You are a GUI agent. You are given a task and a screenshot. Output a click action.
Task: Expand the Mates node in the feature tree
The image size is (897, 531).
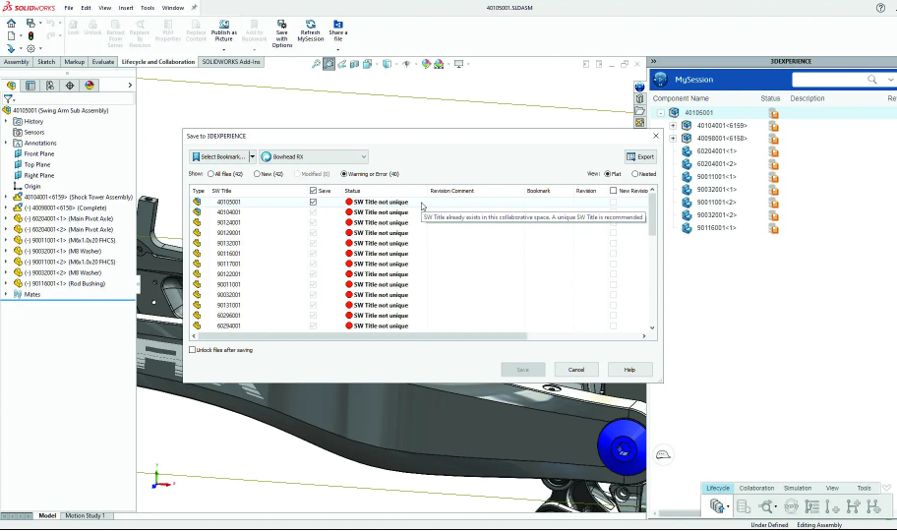(x=6, y=294)
